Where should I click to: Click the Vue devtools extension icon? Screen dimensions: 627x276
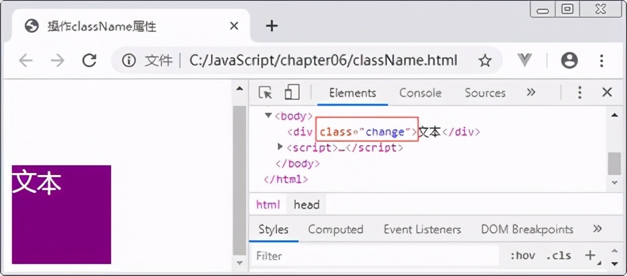click(x=525, y=61)
